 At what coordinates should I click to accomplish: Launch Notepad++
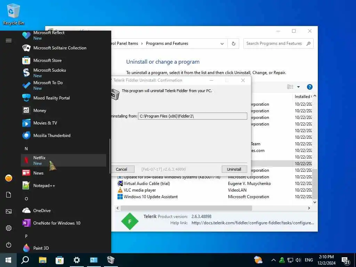(64, 186)
